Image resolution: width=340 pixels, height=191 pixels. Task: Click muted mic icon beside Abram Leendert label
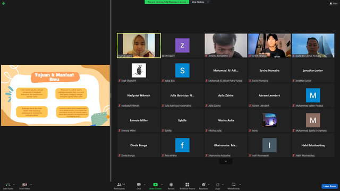[250, 106]
